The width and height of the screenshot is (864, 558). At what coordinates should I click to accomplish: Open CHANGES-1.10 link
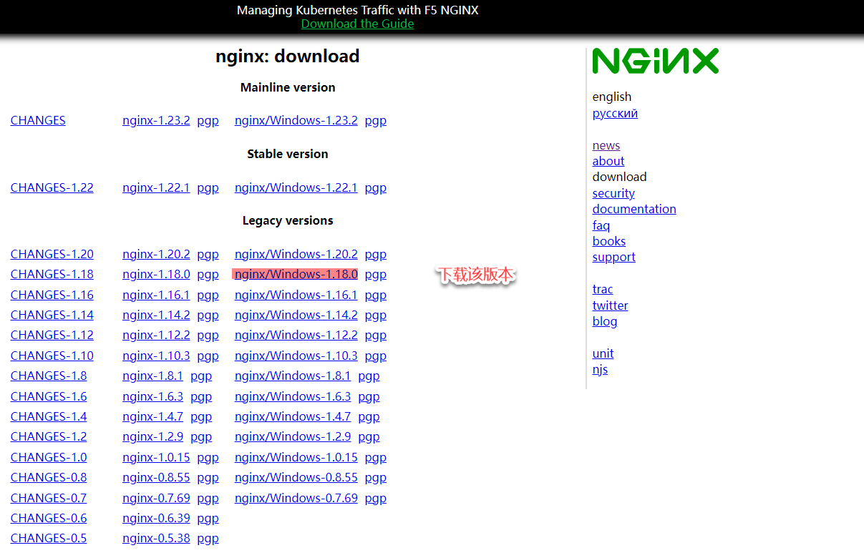(x=52, y=356)
